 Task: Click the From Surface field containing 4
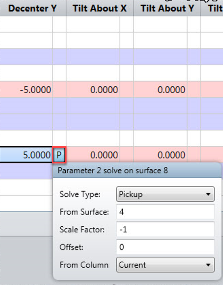click(165, 212)
